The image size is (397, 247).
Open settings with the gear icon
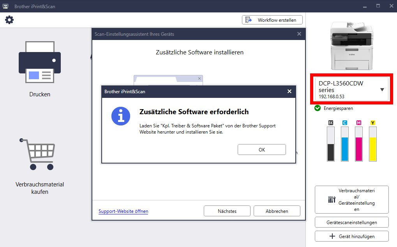tap(9, 20)
